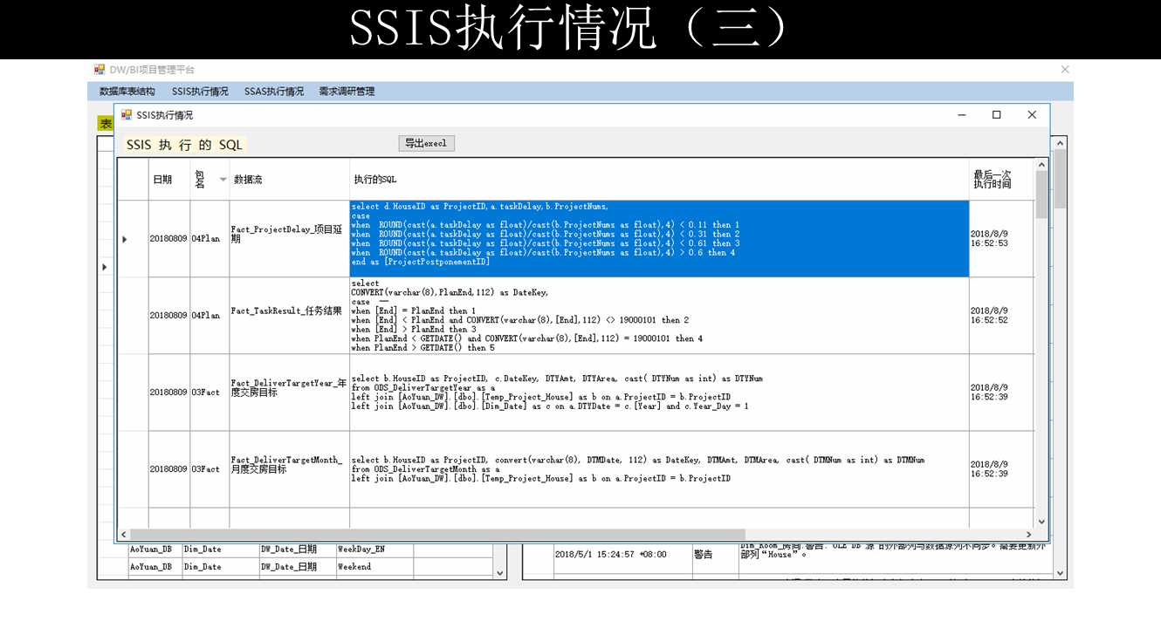Click the 导出execl export button
Viewport: 1161px width, 628px height.
point(426,143)
